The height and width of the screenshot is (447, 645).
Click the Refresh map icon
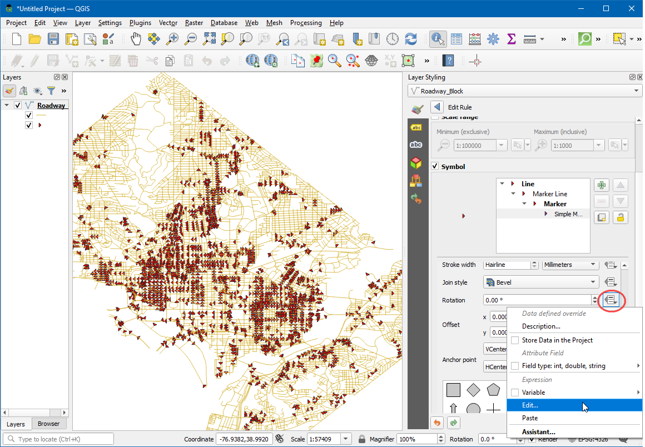click(411, 39)
